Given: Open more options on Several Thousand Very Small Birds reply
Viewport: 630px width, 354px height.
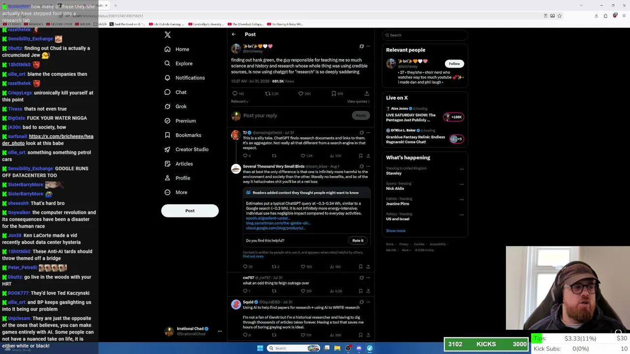Looking at the screenshot, I should pyautogui.click(x=368, y=167).
